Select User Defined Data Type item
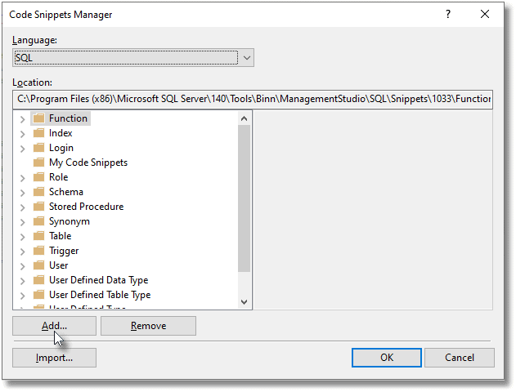Screen dimensions: 516x392 pos(98,280)
